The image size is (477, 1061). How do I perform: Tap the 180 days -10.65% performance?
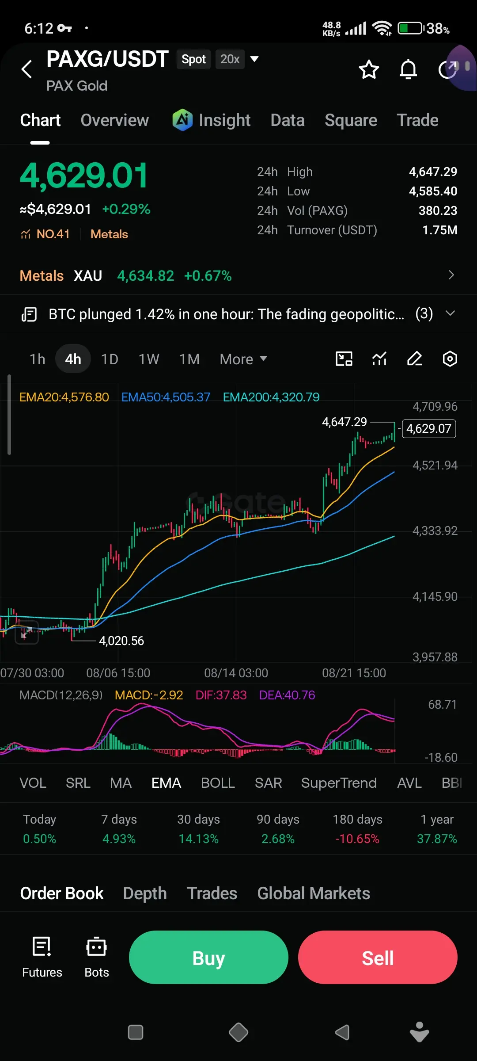357,829
